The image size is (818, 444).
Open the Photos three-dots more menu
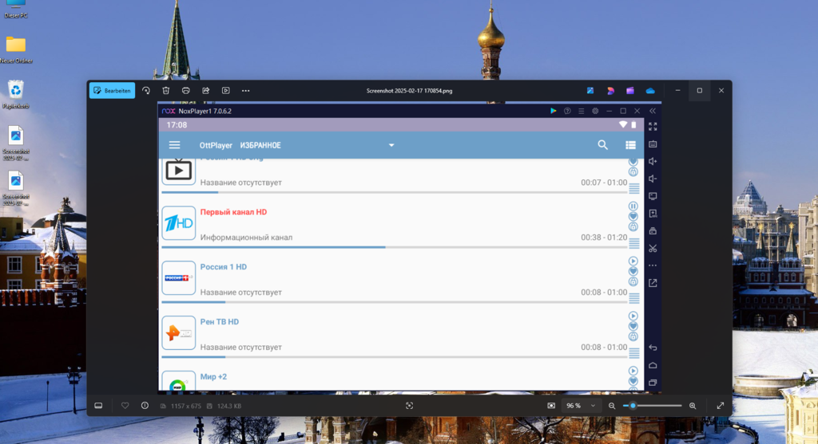(x=246, y=91)
